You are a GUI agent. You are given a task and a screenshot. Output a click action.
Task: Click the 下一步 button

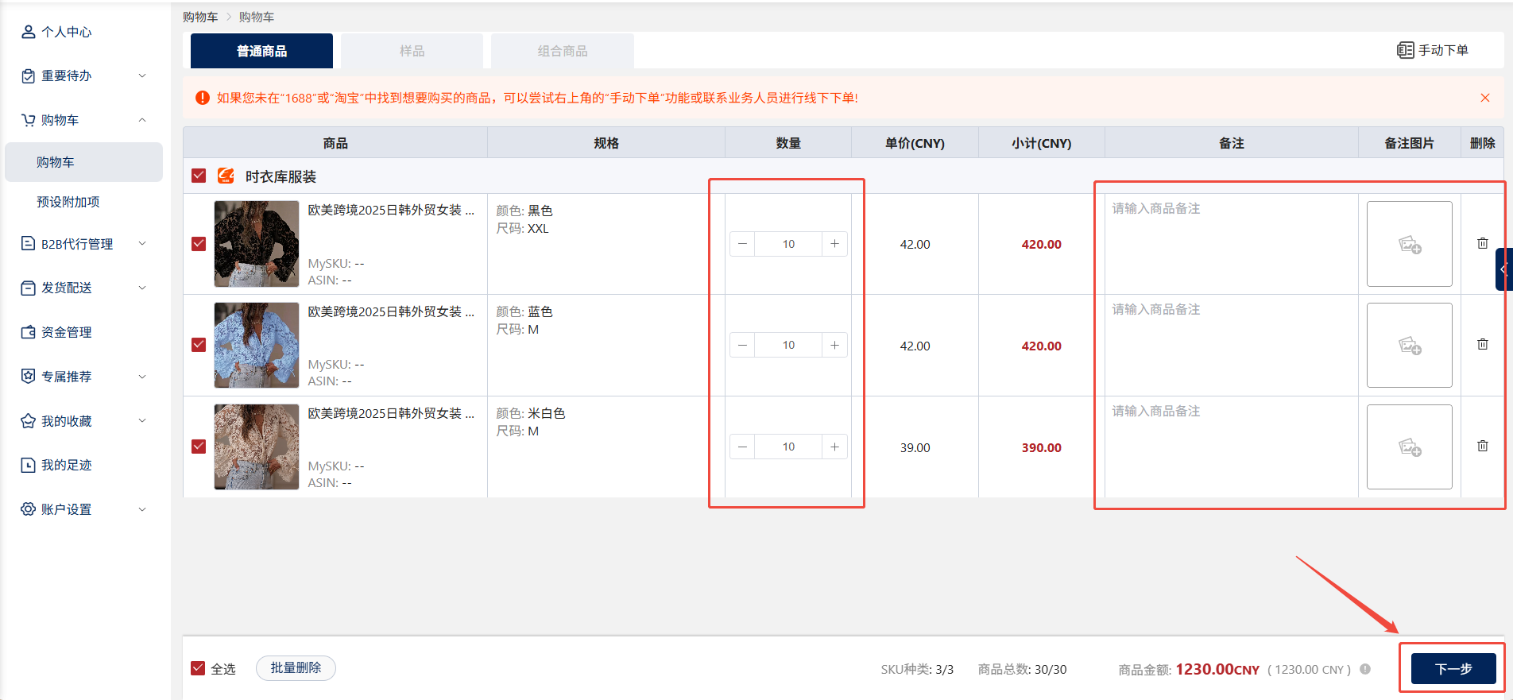coord(1453,668)
